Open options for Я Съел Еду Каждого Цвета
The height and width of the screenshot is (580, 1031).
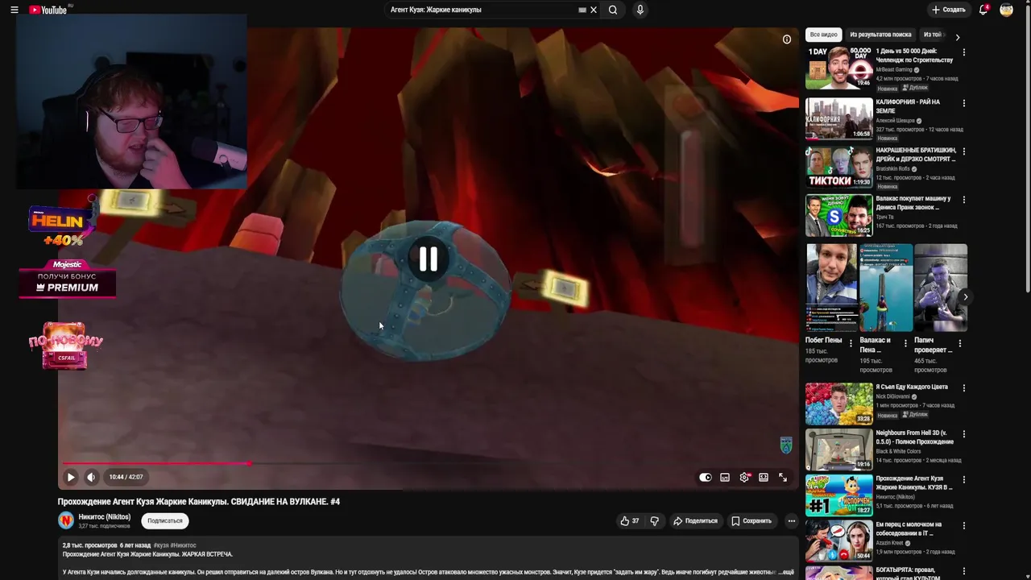[x=963, y=387]
